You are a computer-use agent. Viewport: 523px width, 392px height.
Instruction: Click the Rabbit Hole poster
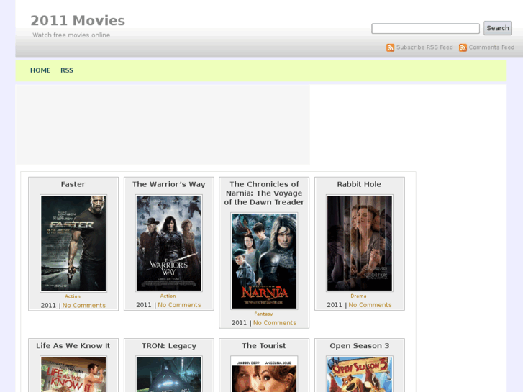pos(360,243)
